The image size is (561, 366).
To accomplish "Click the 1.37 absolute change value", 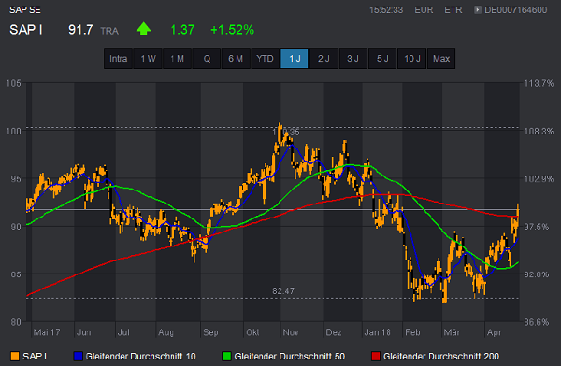I will click(182, 30).
